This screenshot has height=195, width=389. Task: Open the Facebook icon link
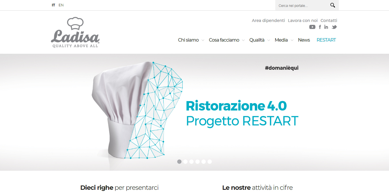(x=320, y=27)
